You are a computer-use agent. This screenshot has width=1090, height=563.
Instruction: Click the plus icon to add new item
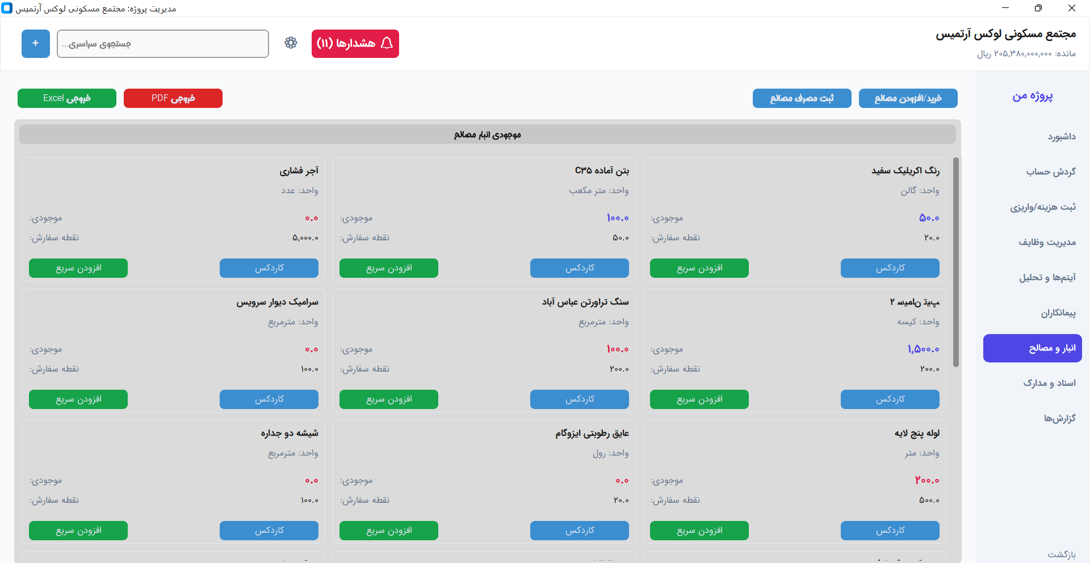tap(35, 43)
